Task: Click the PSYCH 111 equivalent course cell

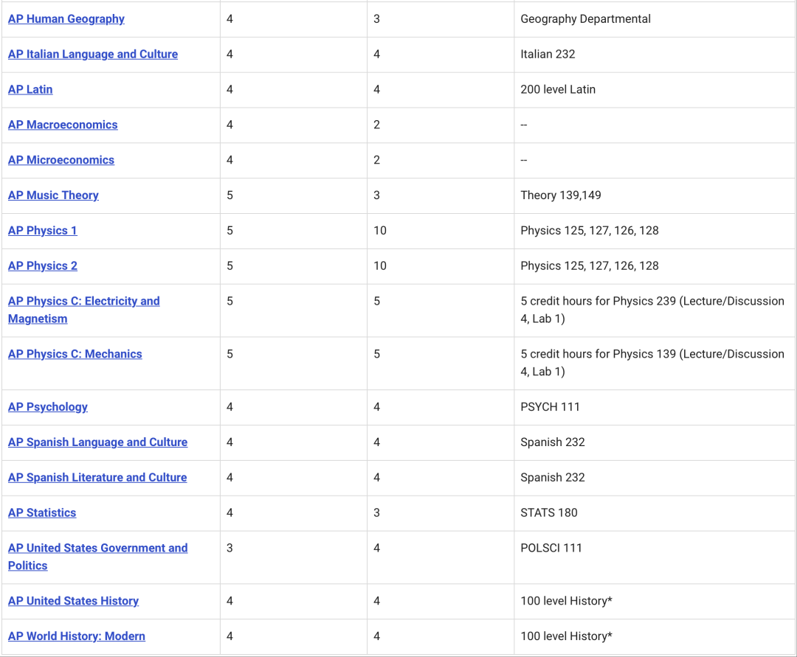Action: [550, 407]
